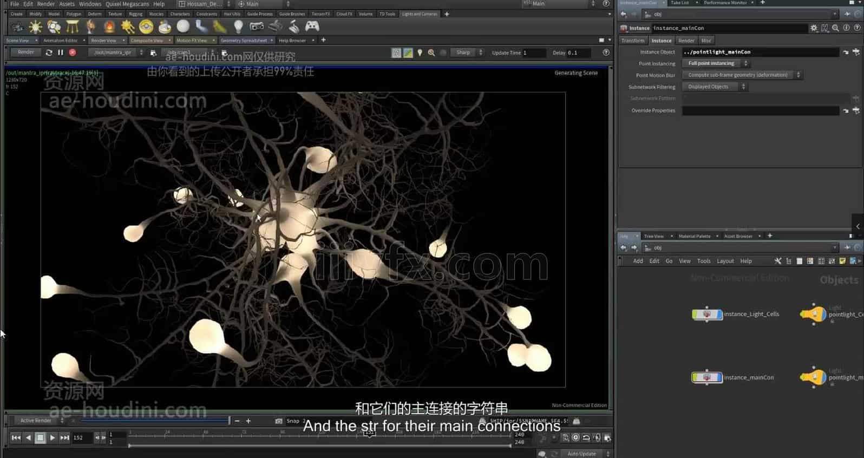Click the timeline frame 152 marker
Viewport: 864px width, 458px height.
[x=370, y=433]
